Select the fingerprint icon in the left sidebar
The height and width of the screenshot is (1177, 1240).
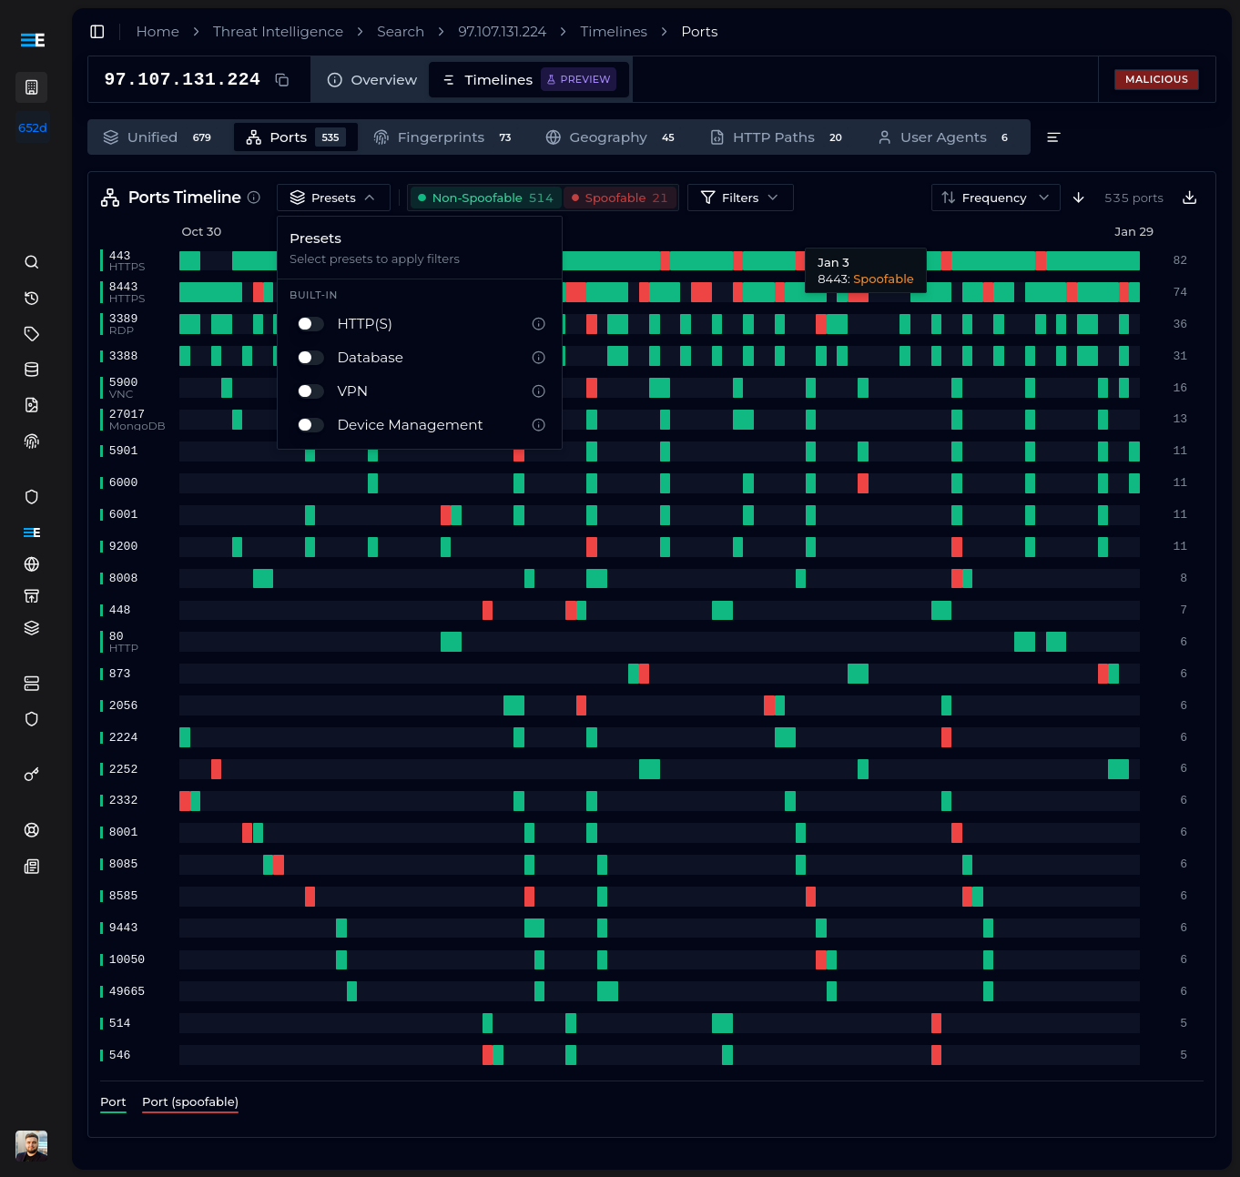click(x=31, y=441)
